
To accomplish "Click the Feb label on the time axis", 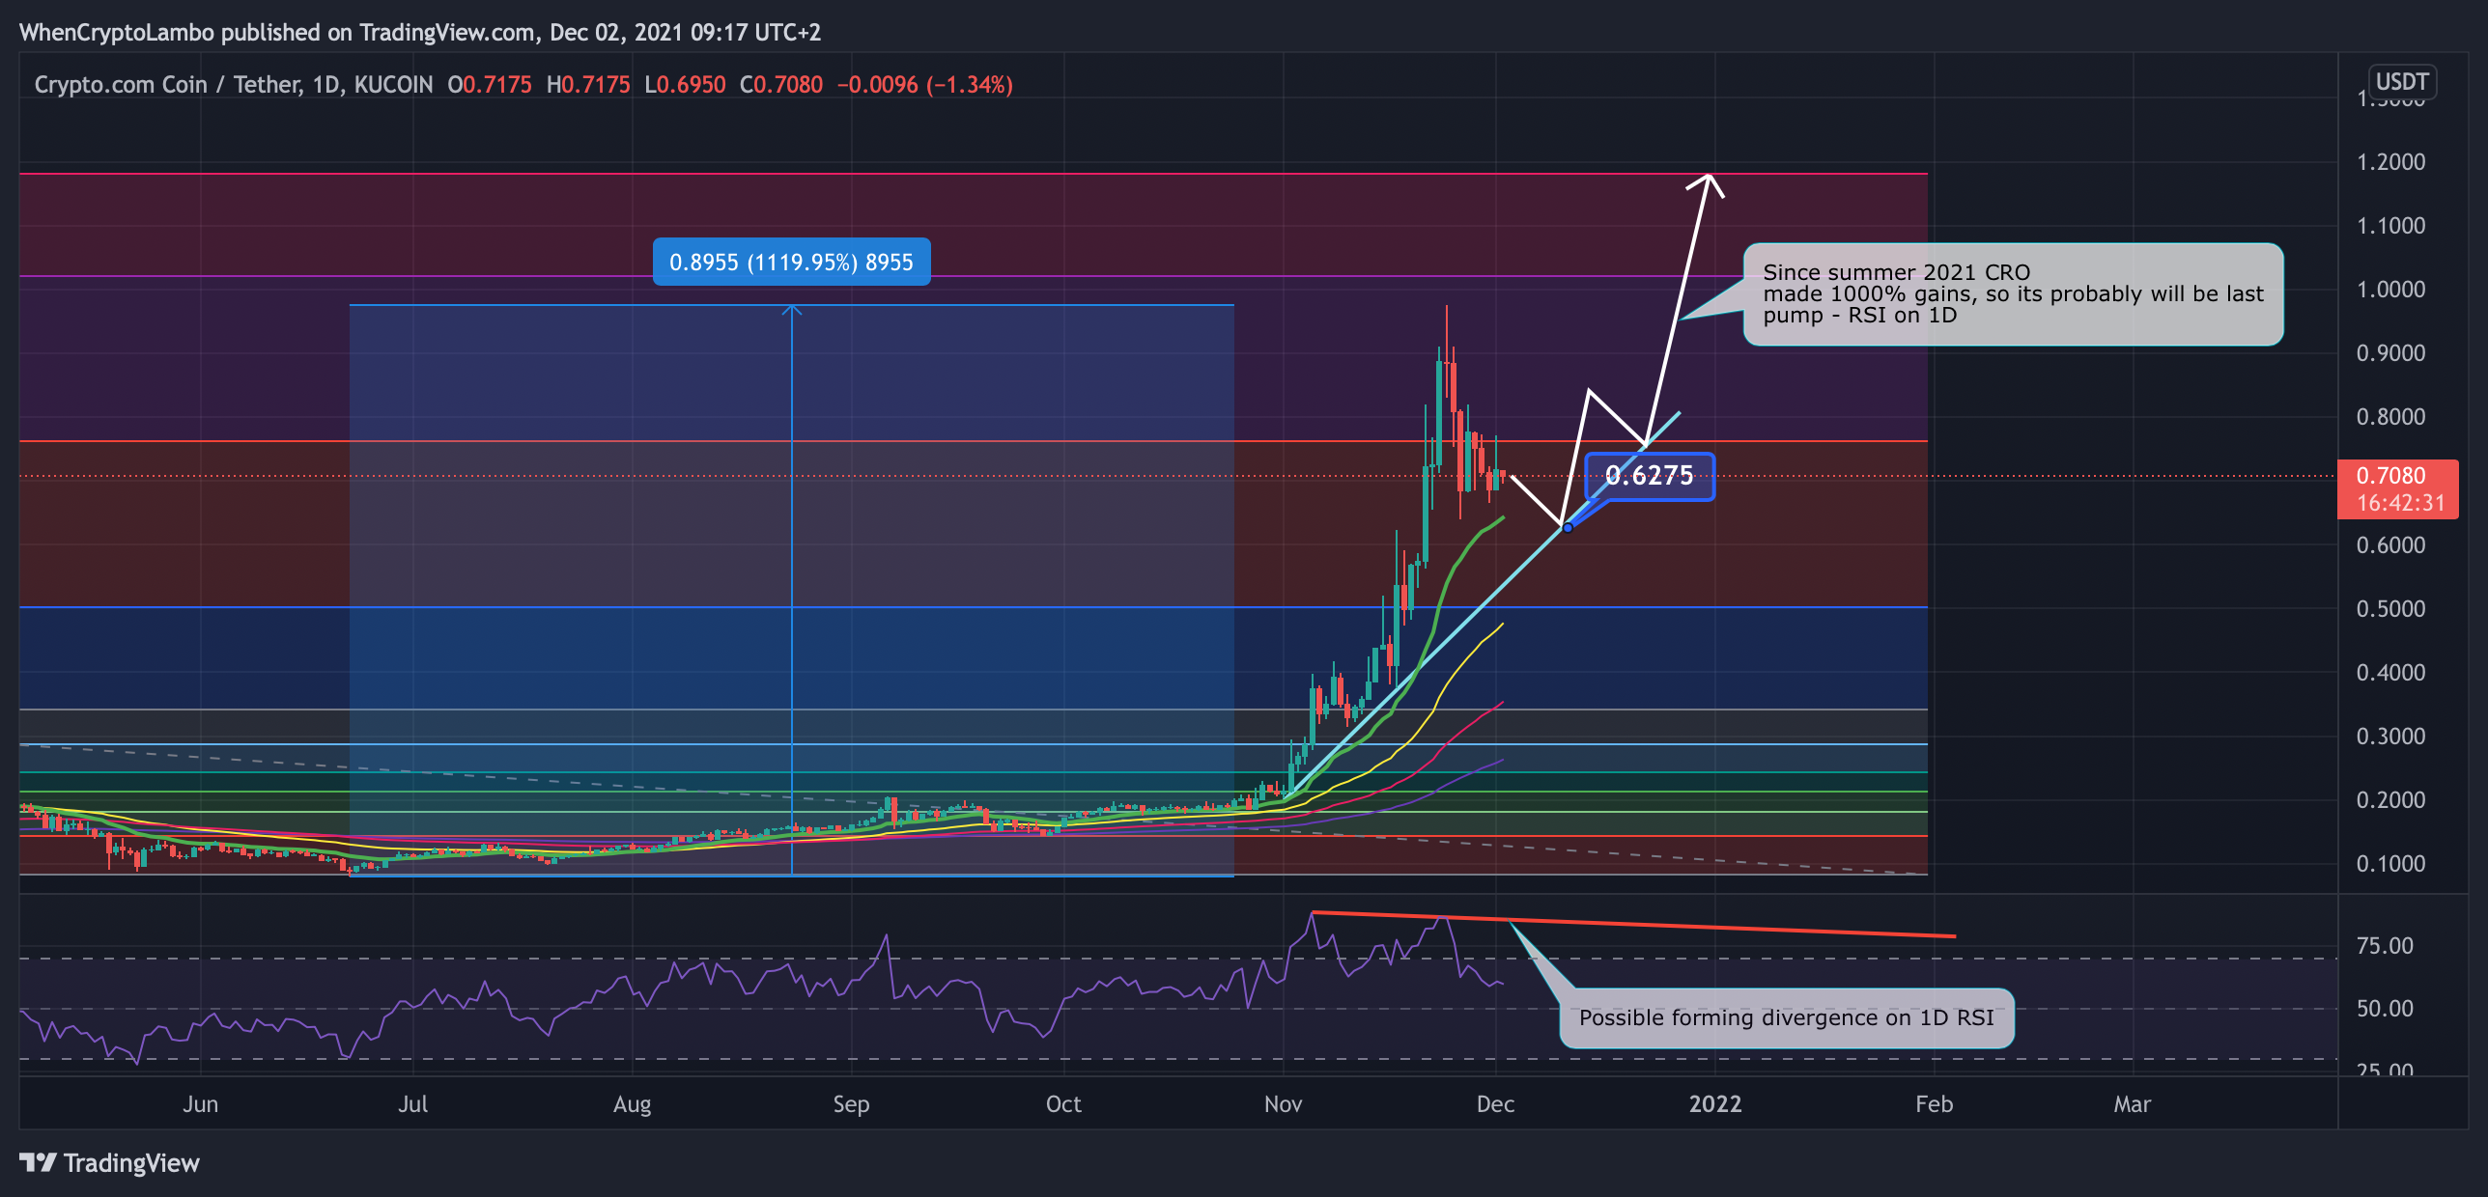I will pyautogui.click(x=1935, y=1104).
